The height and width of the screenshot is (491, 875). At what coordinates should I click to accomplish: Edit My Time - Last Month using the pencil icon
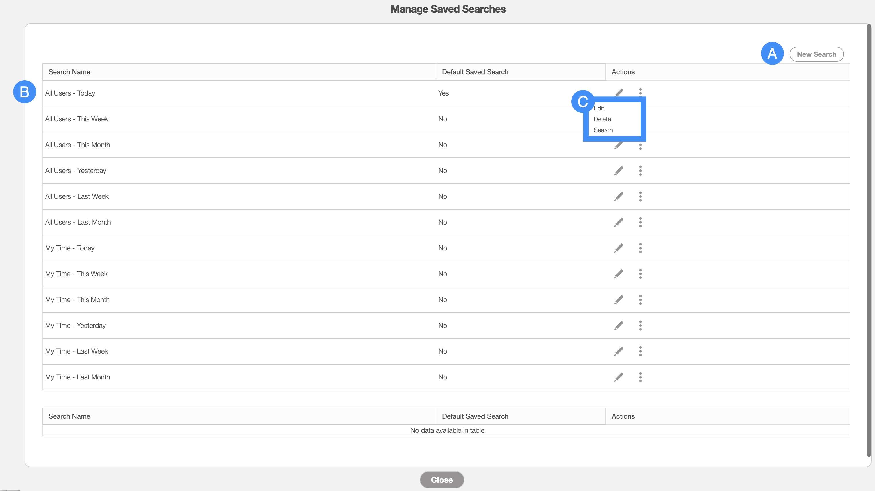point(619,377)
